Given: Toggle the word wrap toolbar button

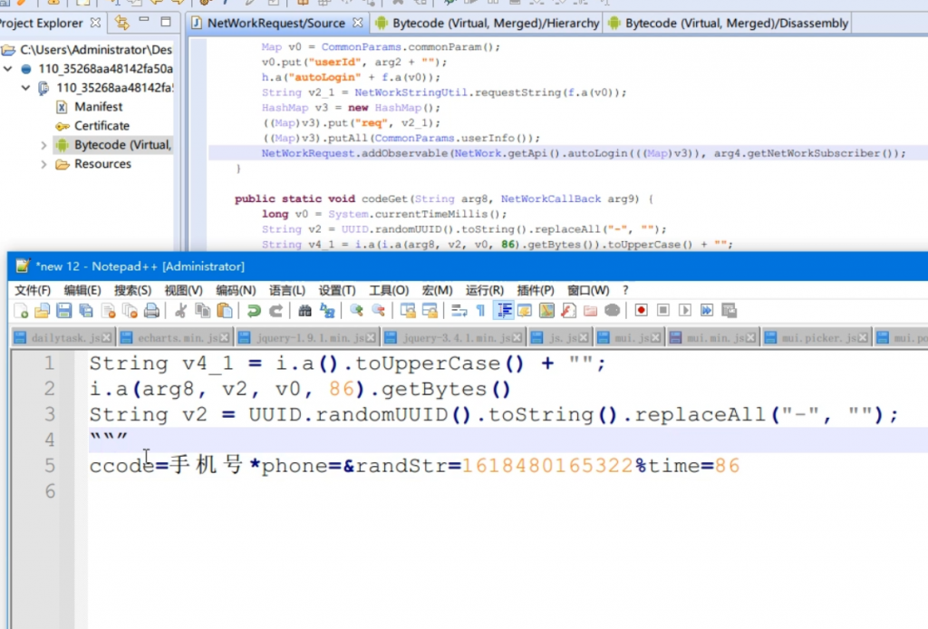Looking at the screenshot, I should (459, 311).
